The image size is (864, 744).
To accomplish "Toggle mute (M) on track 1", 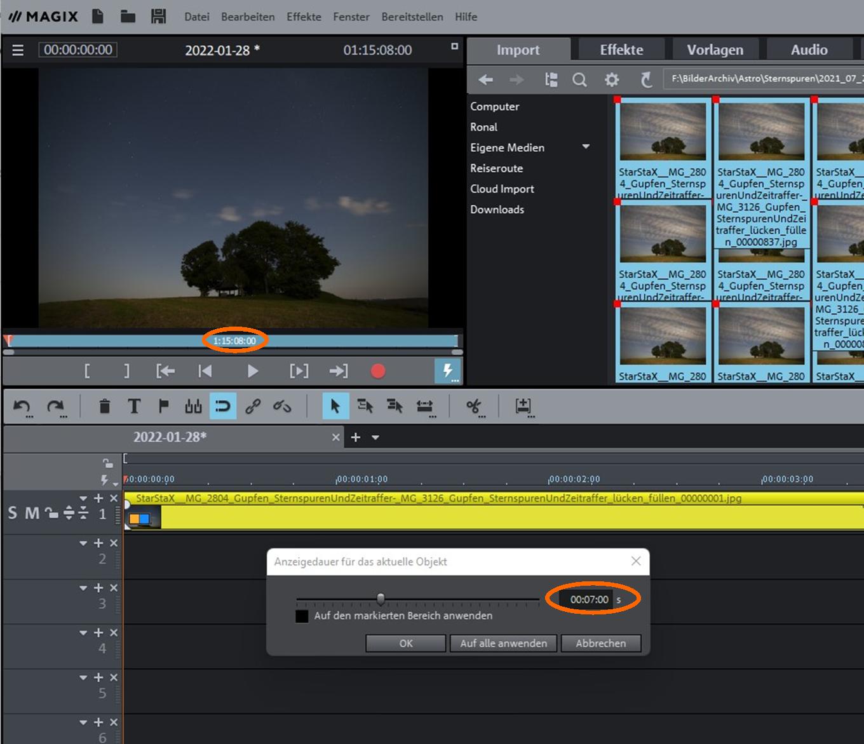I will pyautogui.click(x=32, y=513).
